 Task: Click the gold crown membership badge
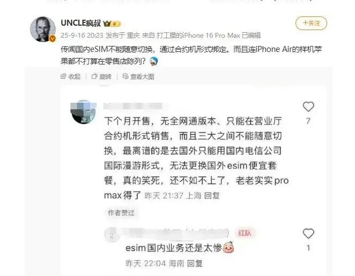tap(112, 24)
